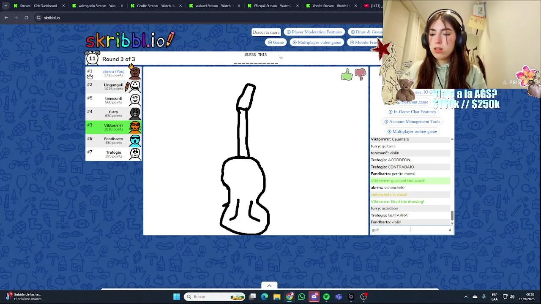This screenshot has height=304, width=541.
Task: Open the Drawing game link
Action: pyautogui.click(x=412, y=102)
